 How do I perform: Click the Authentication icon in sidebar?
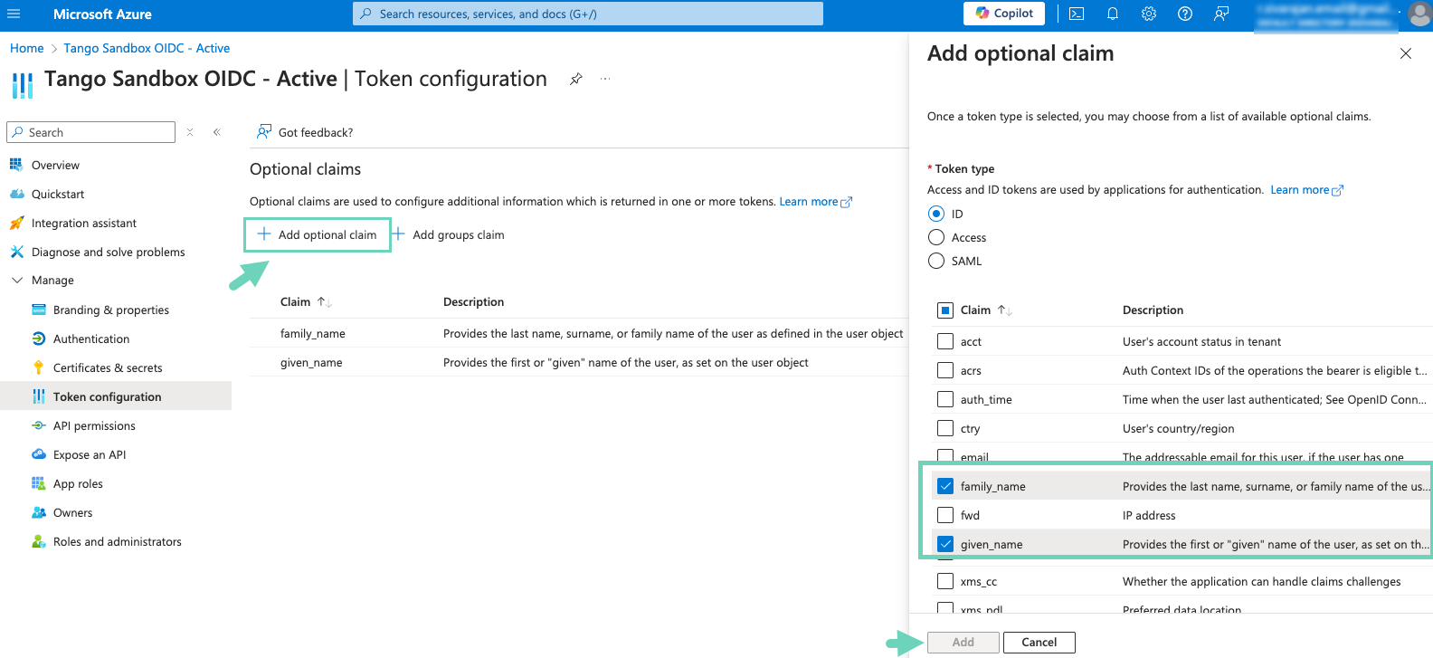pos(38,339)
